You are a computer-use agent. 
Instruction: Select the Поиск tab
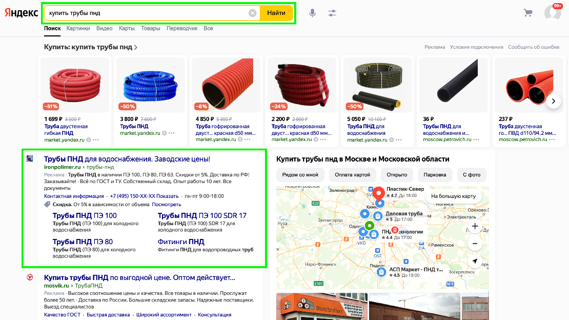pos(52,28)
